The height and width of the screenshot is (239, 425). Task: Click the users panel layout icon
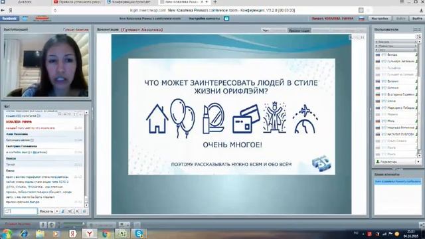pos(416,29)
